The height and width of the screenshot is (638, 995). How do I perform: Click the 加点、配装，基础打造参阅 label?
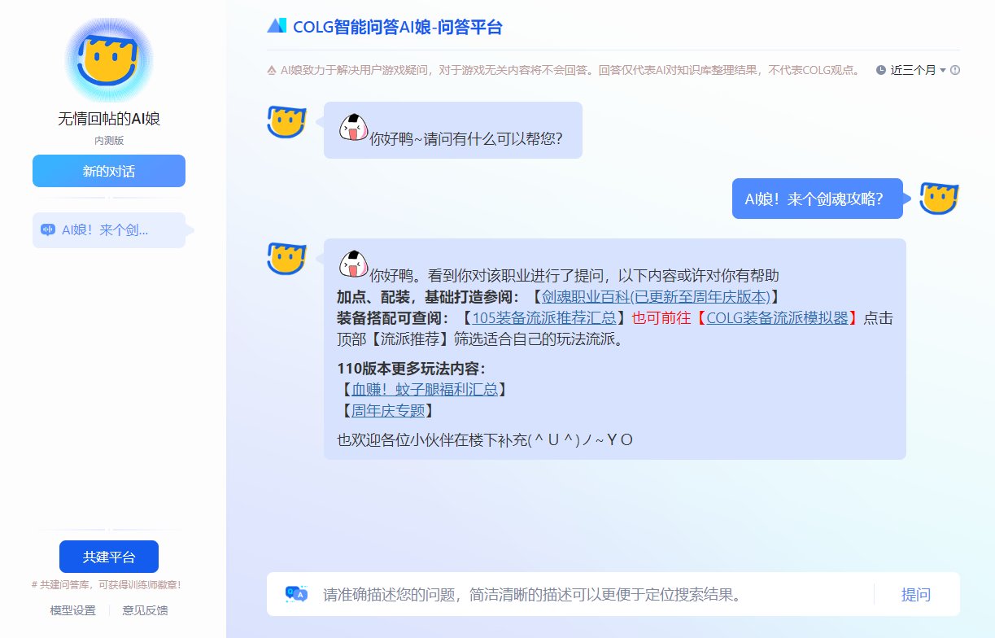click(x=429, y=297)
